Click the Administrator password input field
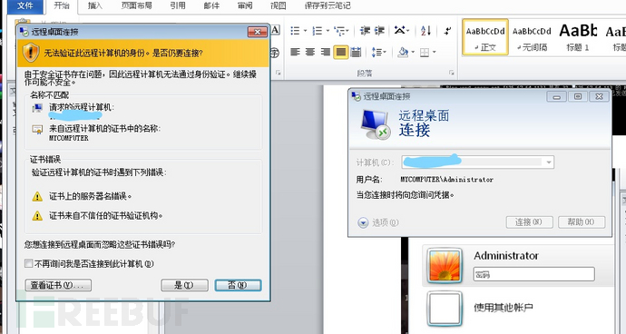 point(534,274)
